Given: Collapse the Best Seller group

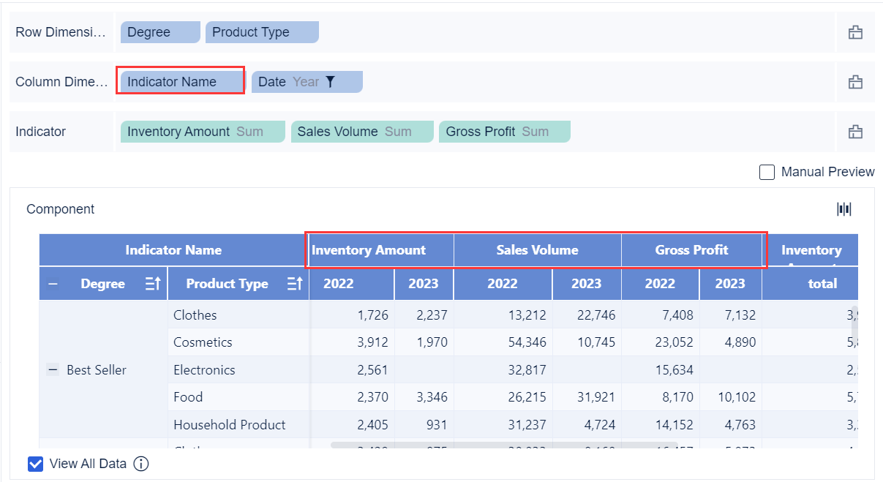Looking at the screenshot, I should tap(53, 370).
